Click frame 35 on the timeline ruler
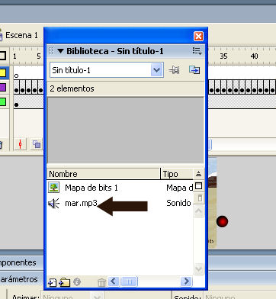The image size is (276, 299). [223, 56]
